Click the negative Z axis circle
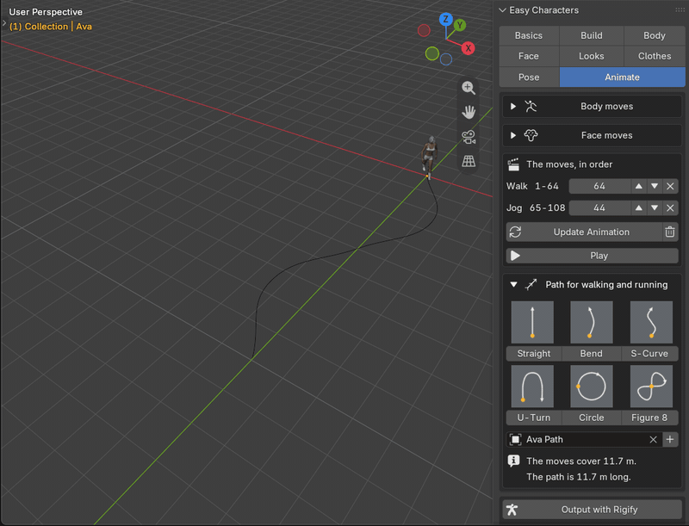 pos(446,59)
